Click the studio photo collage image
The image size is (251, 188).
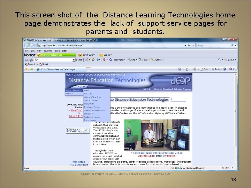(157, 134)
